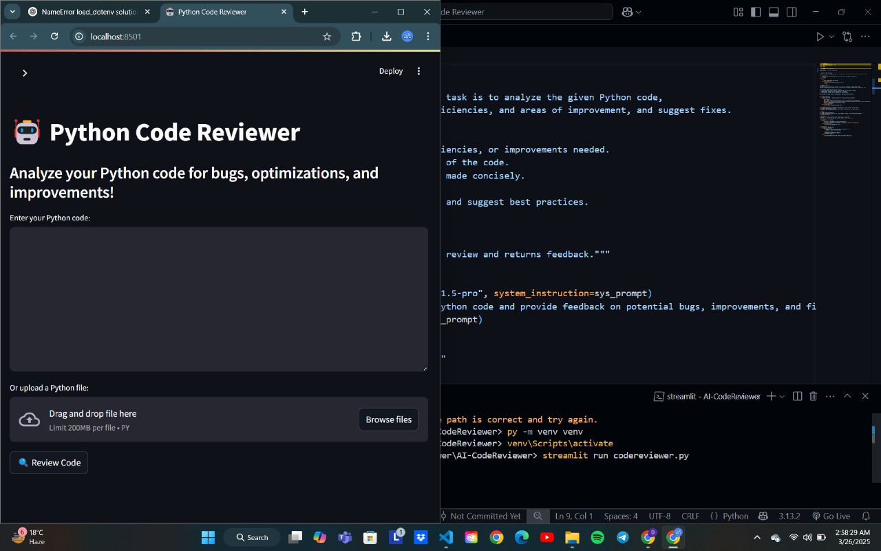Click the Deploy button in Streamlit
Screen dimensions: 881x551
[x=391, y=71]
